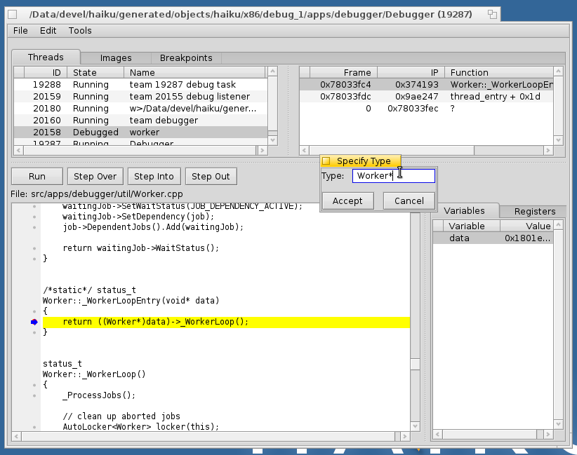This screenshot has width=577, height=455.
Task: Click the Step Into button
Action: click(x=154, y=177)
